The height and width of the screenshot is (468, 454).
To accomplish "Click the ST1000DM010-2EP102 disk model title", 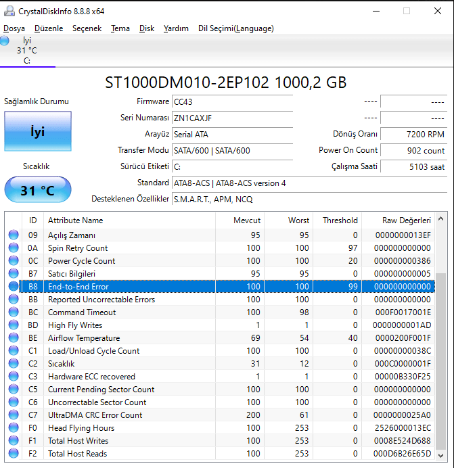I will coord(226,83).
